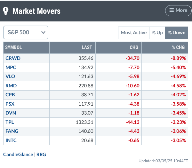The height and width of the screenshot is (168, 192).
Task: Open the CRWD symbol link
Action: pos(13,58)
